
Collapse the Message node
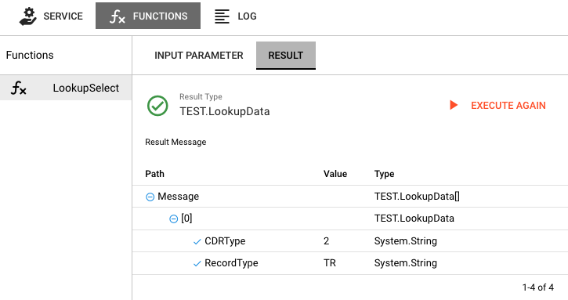click(x=150, y=197)
